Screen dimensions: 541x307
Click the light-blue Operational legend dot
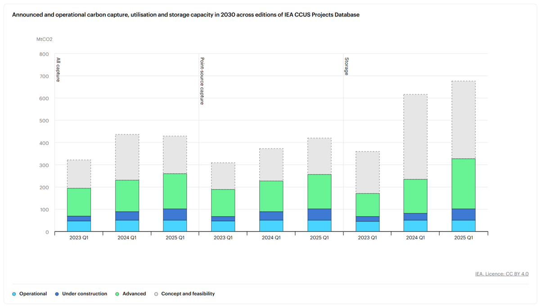click(x=14, y=294)
